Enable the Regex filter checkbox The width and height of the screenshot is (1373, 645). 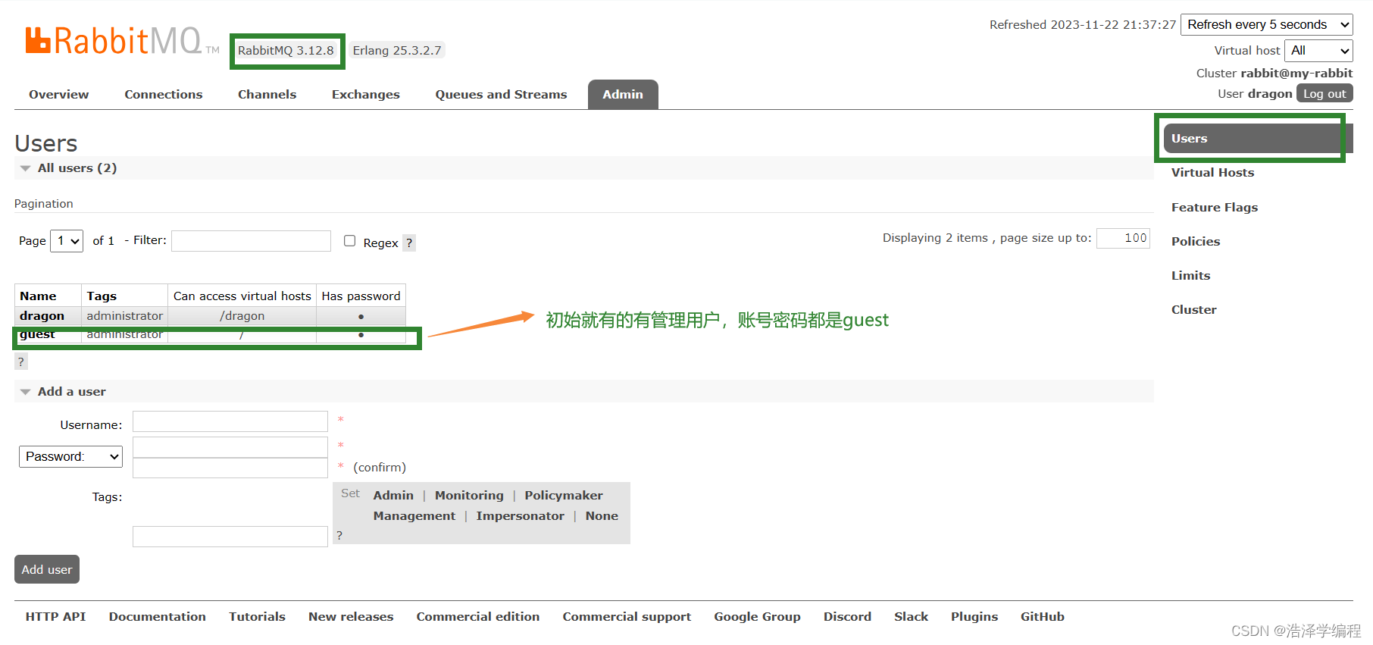tap(349, 240)
